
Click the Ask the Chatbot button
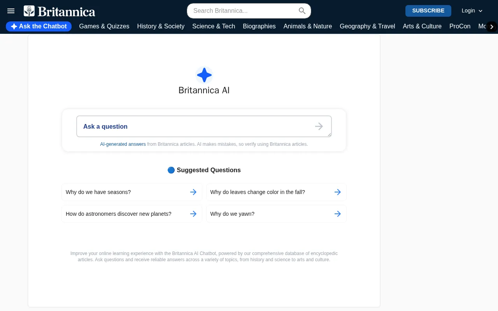coord(39,26)
